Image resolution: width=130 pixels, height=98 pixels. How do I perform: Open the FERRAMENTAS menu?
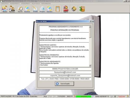[x=46, y=4]
